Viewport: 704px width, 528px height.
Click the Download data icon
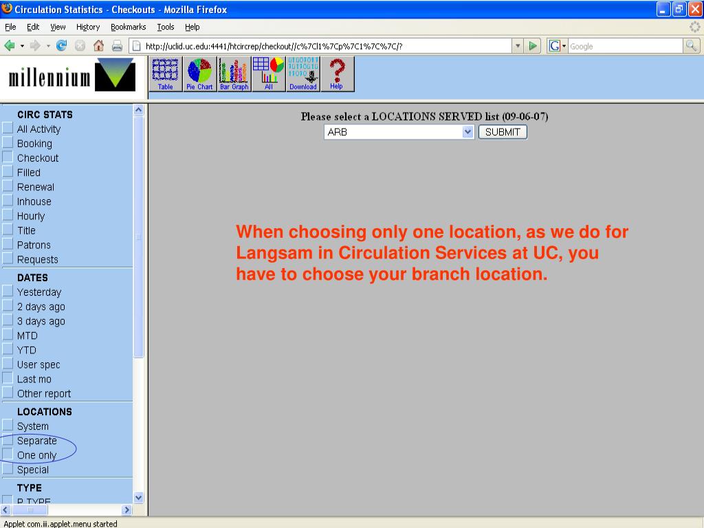pyautogui.click(x=303, y=74)
